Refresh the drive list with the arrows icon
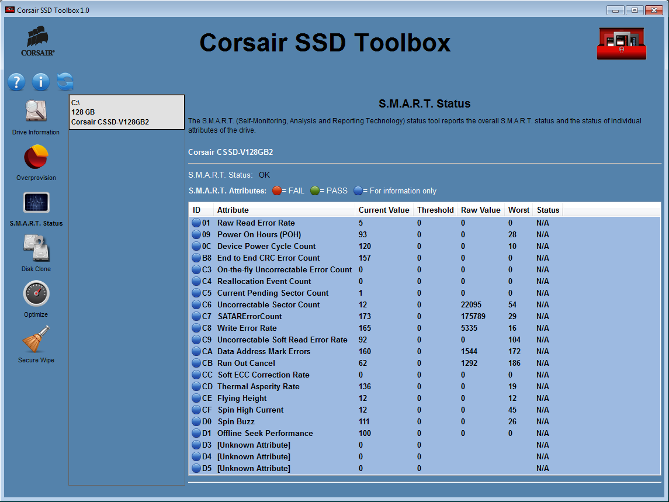Screen dimensions: 669x502 pyautogui.click(x=65, y=82)
